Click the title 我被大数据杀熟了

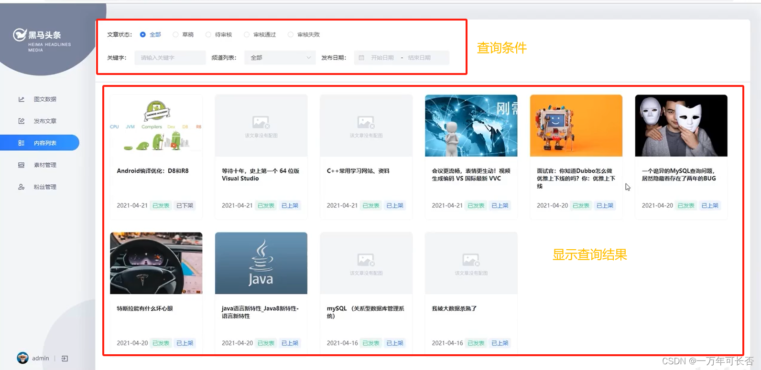coord(454,309)
